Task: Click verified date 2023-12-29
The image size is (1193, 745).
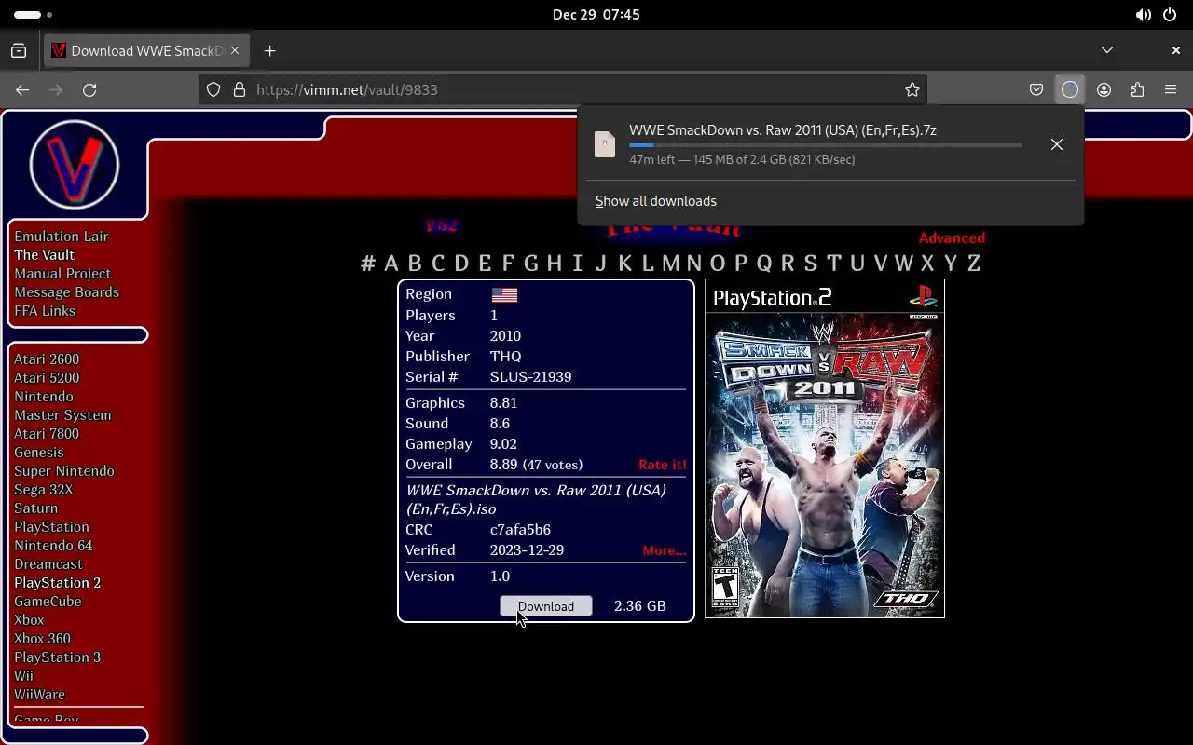Action: 527,550
